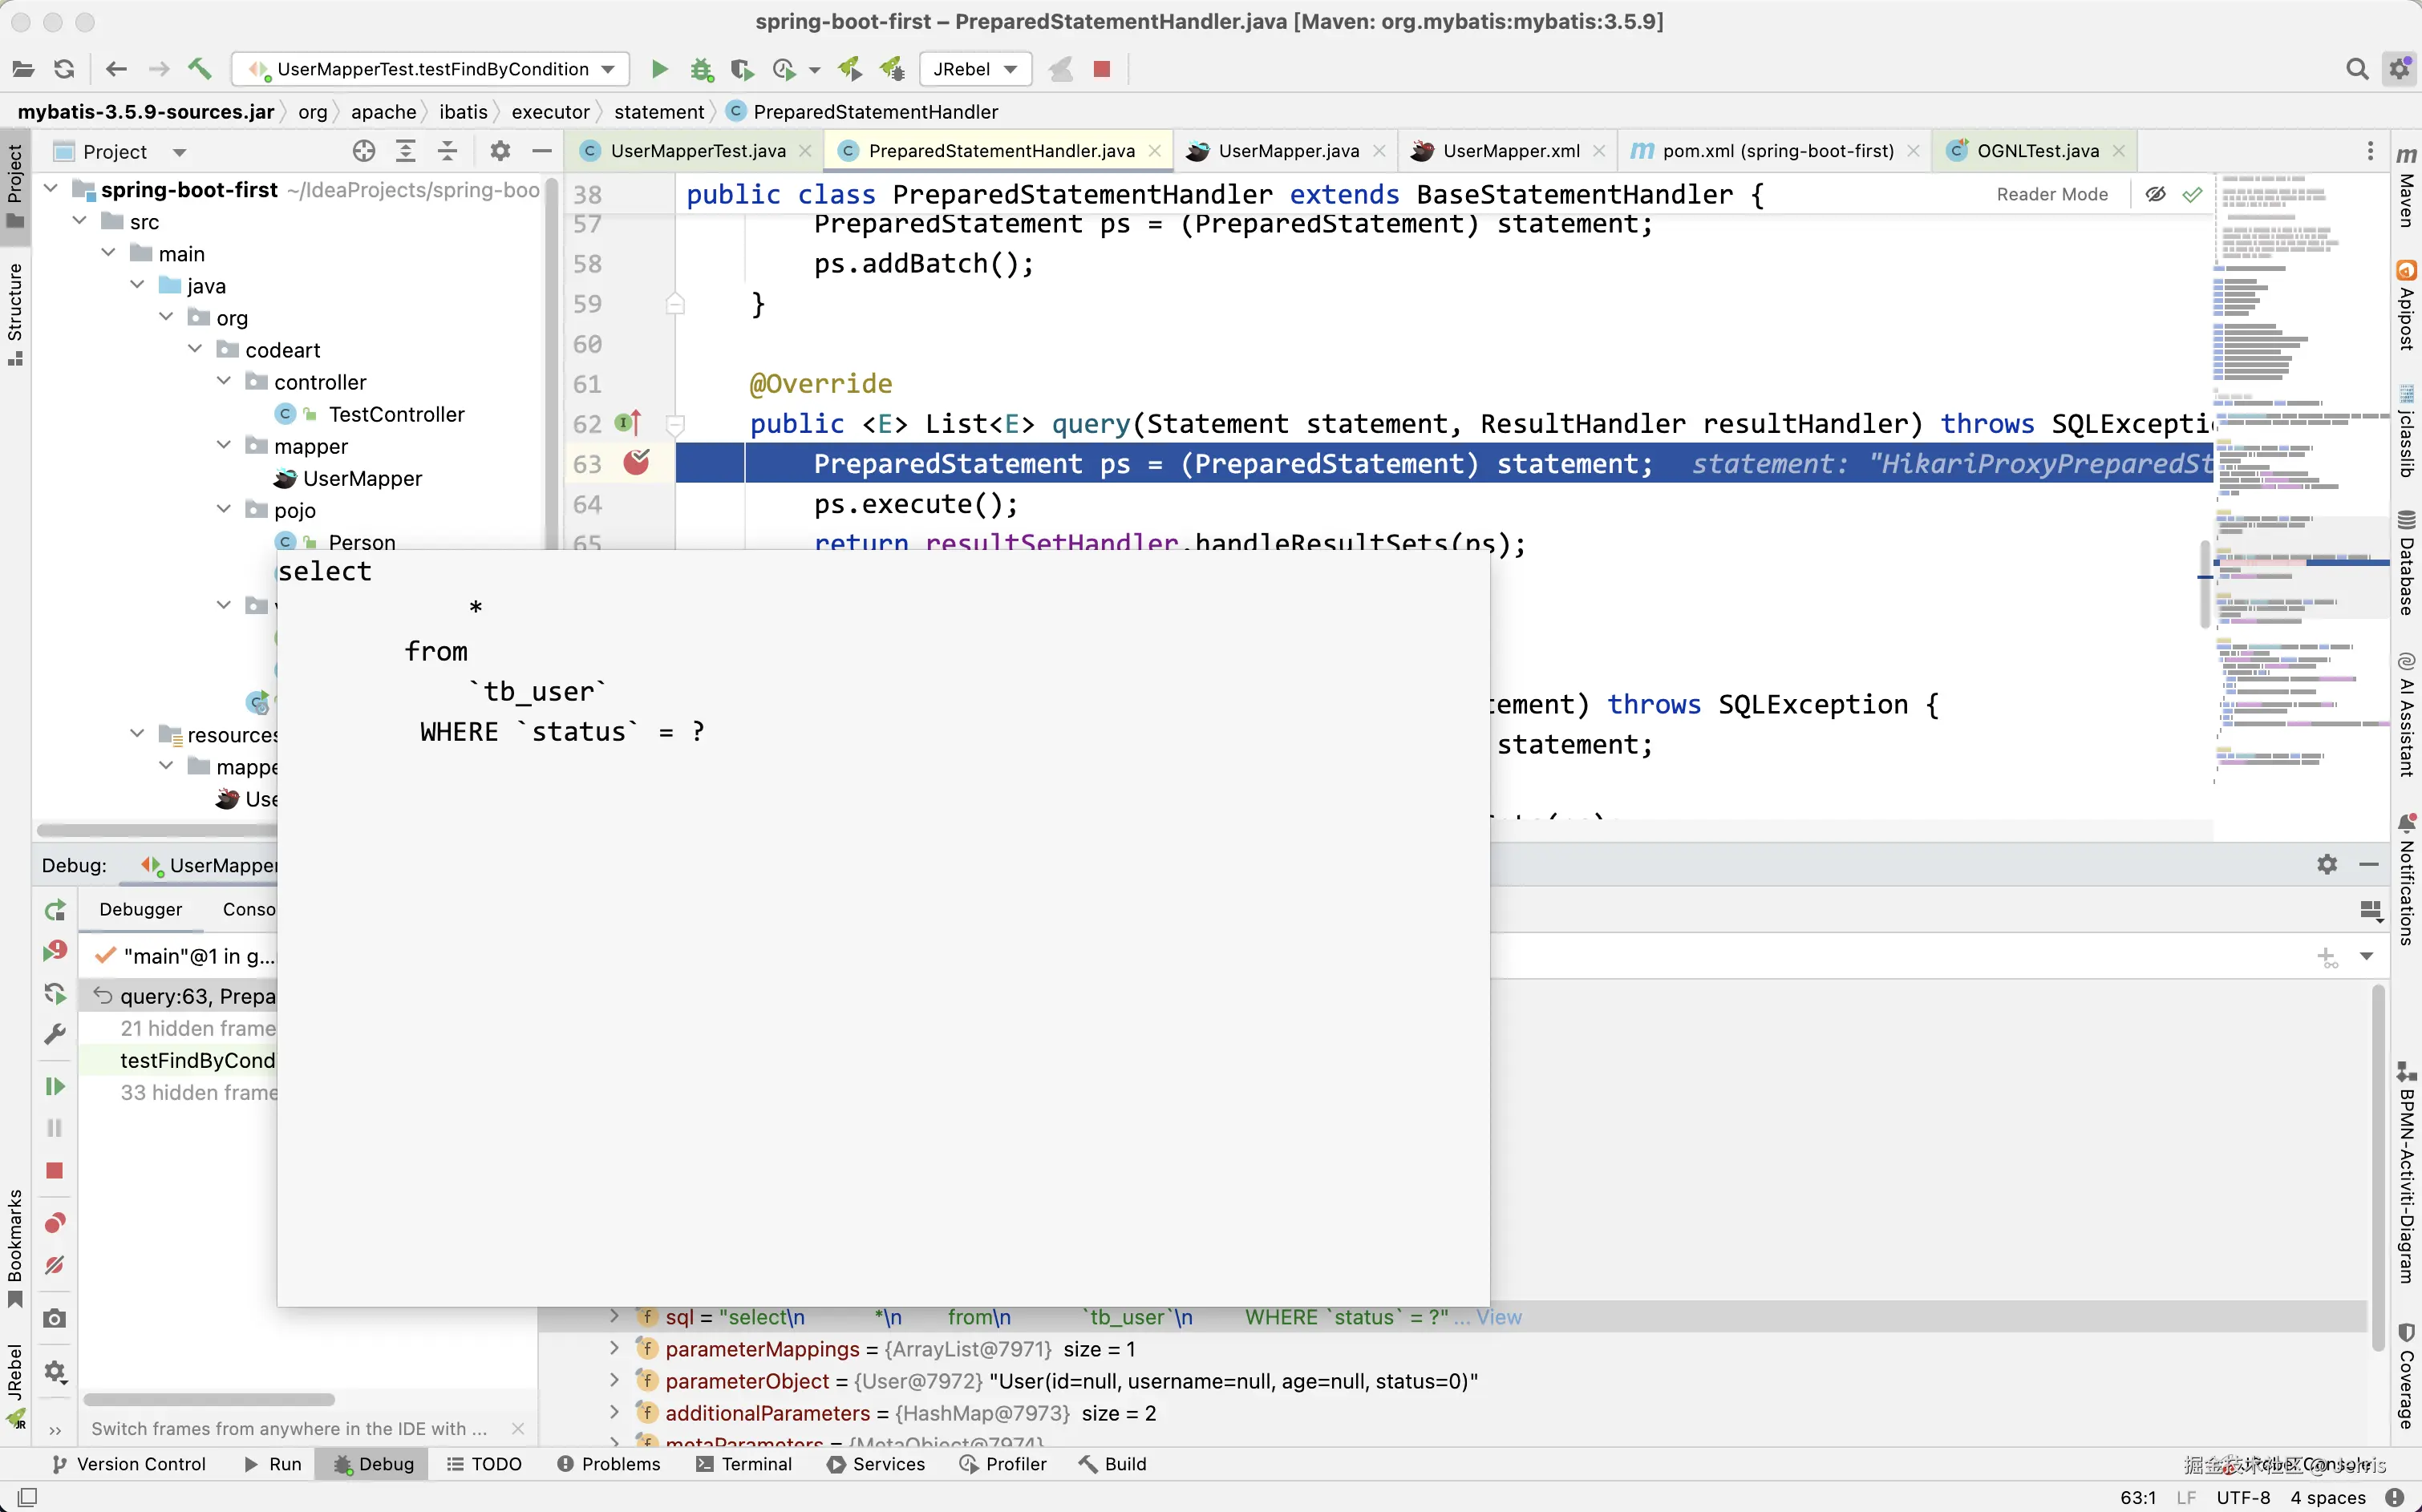Click Rerun debug session icon
The width and height of the screenshot is (2422, 1512).
pos(55,910)
